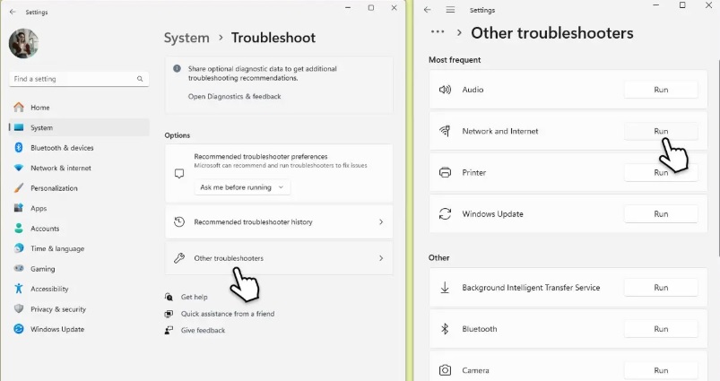720x381 pixels.
Task: Click the user profile picture
Action: click(23, 44)
